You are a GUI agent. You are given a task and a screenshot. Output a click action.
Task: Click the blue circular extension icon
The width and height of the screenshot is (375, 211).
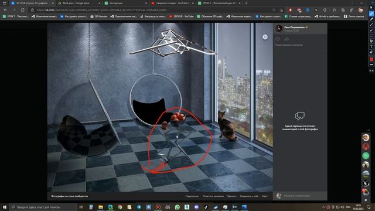308,10
